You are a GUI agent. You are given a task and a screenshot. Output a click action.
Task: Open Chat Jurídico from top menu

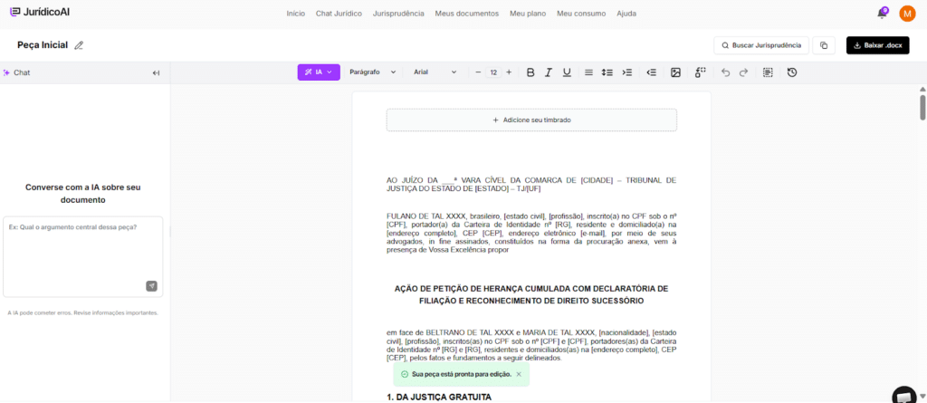pyautogui.click(x=339, y=13)
